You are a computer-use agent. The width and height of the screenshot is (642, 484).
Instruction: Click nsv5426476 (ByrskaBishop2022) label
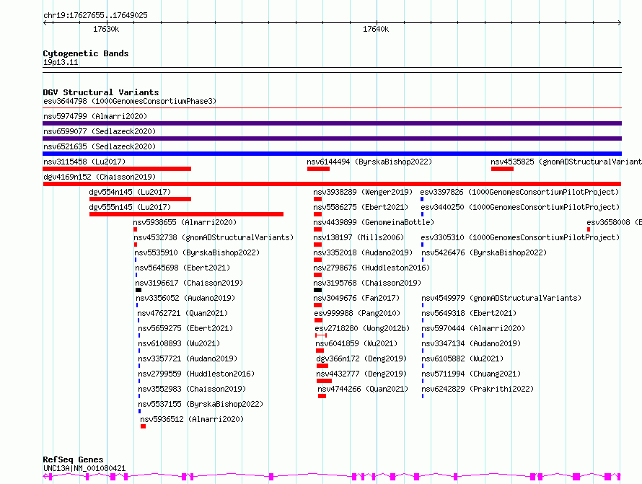click(484, 252)
